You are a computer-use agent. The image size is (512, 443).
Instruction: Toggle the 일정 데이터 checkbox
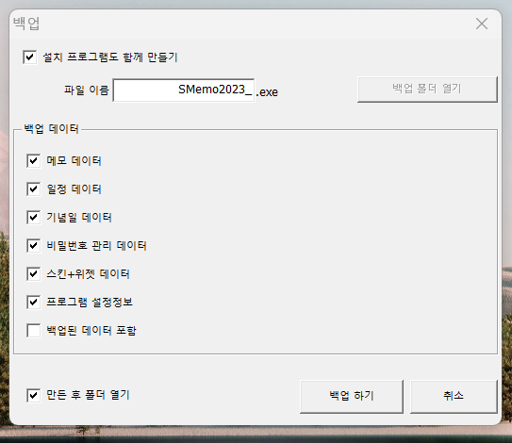[33, 189]
